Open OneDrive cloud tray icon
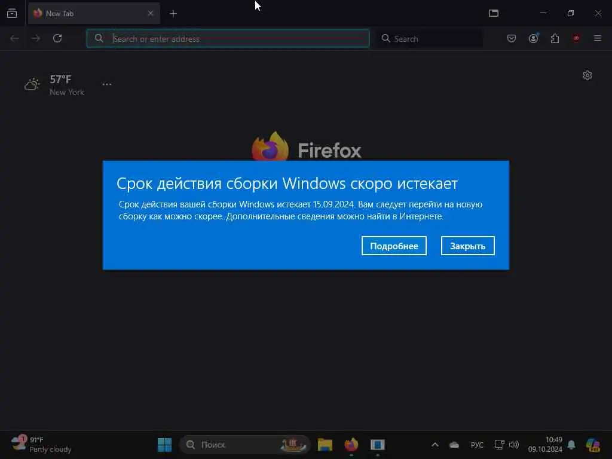 pos(454,445)
